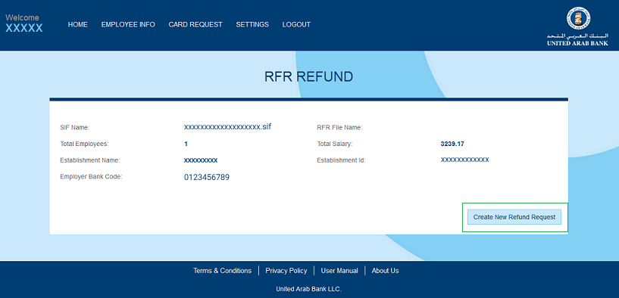Image resolution: width=619 pixels, height=298 pixels.
Task: Click the RFR REFUND page heading
Action: (308, 77)
